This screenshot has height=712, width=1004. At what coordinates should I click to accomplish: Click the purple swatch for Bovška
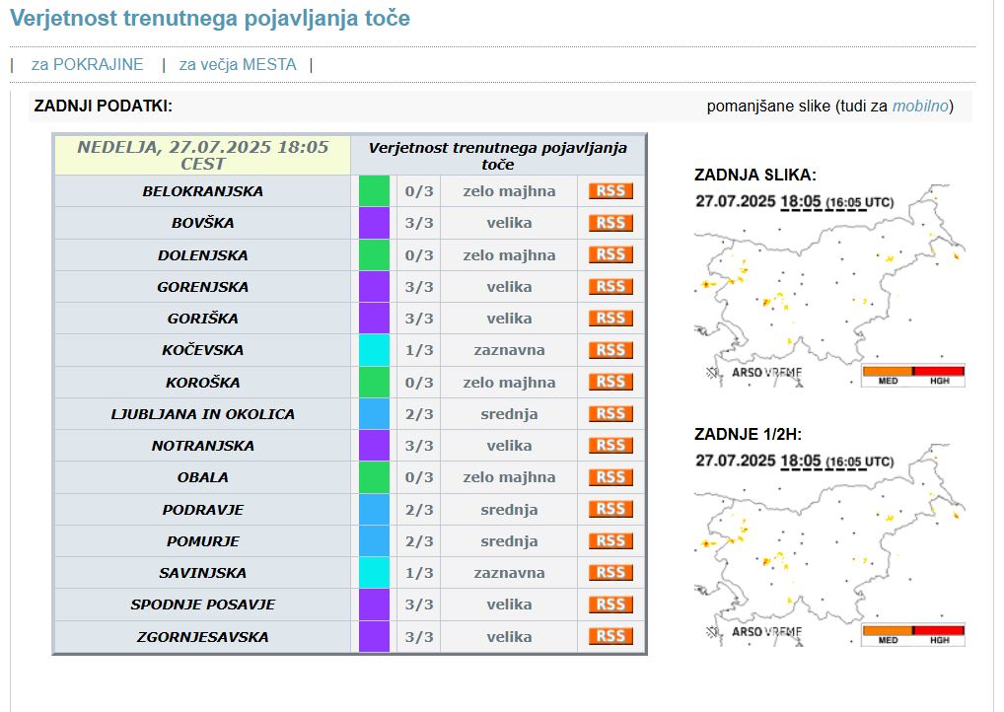coord(374,223)
